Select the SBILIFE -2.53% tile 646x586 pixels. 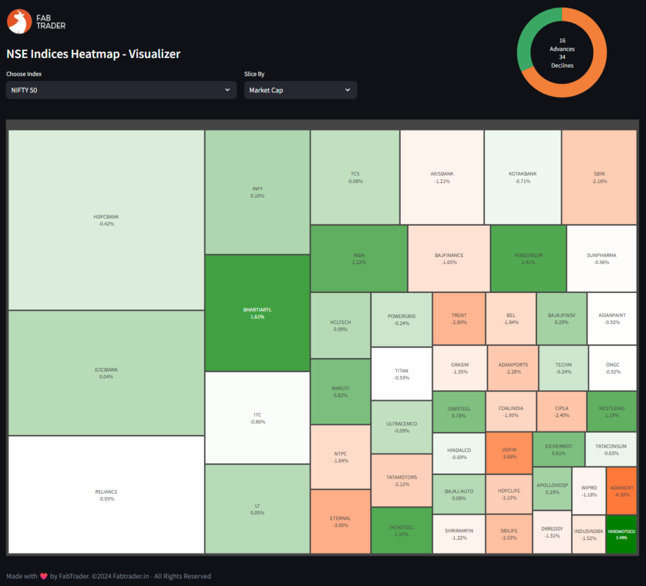click(509, 534)
